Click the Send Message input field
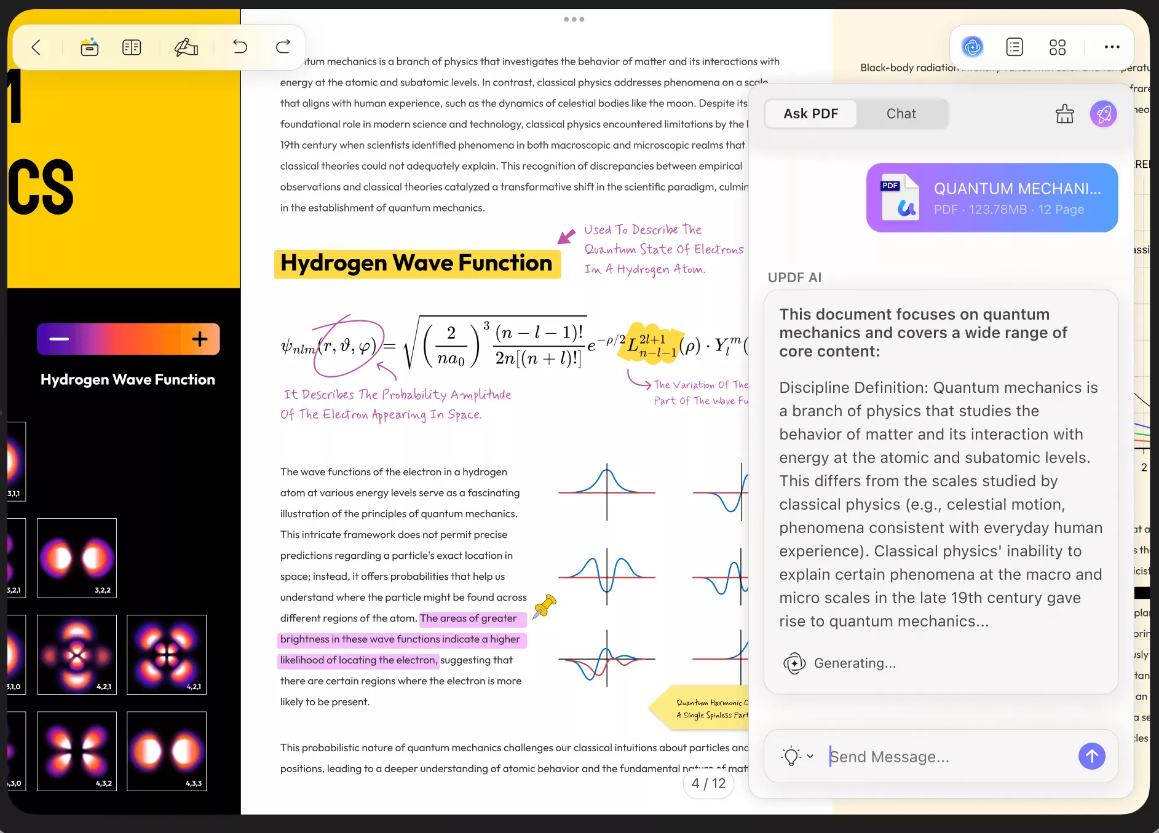Image resolution: width=1159 pixels, height=833 pixels. [947, 757]
